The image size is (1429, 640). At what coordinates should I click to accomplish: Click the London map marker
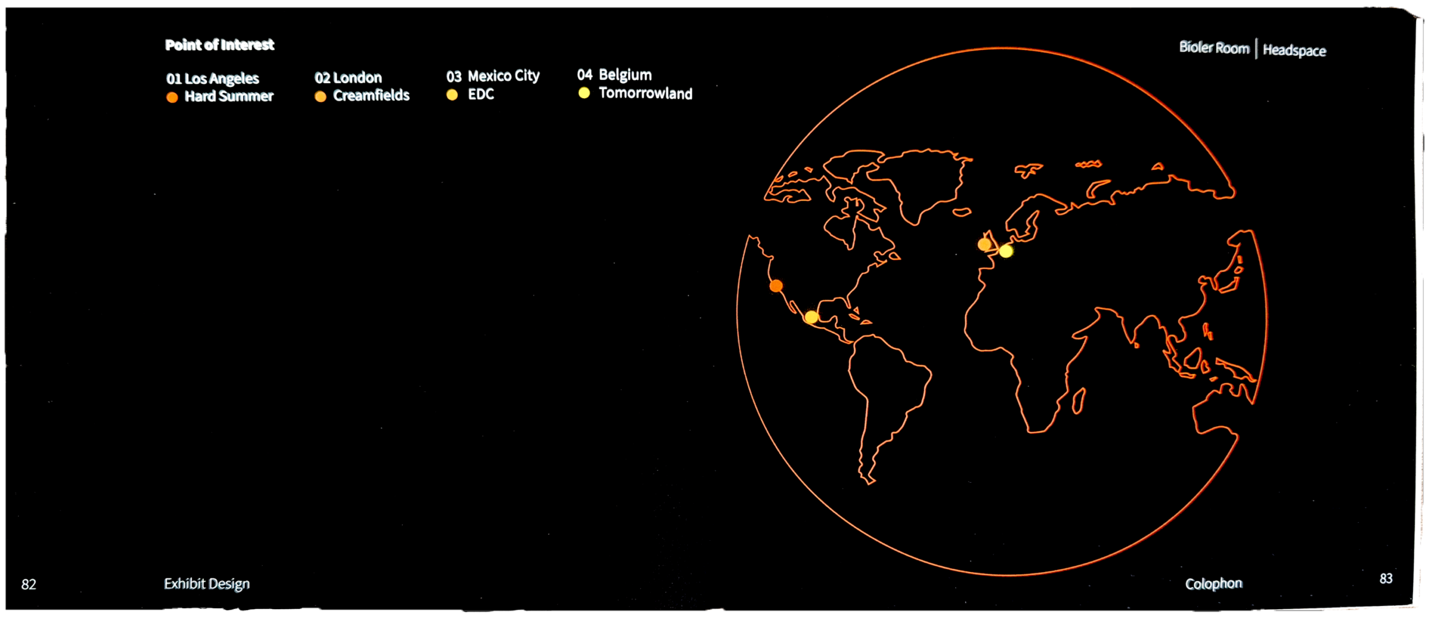point(985,244)
